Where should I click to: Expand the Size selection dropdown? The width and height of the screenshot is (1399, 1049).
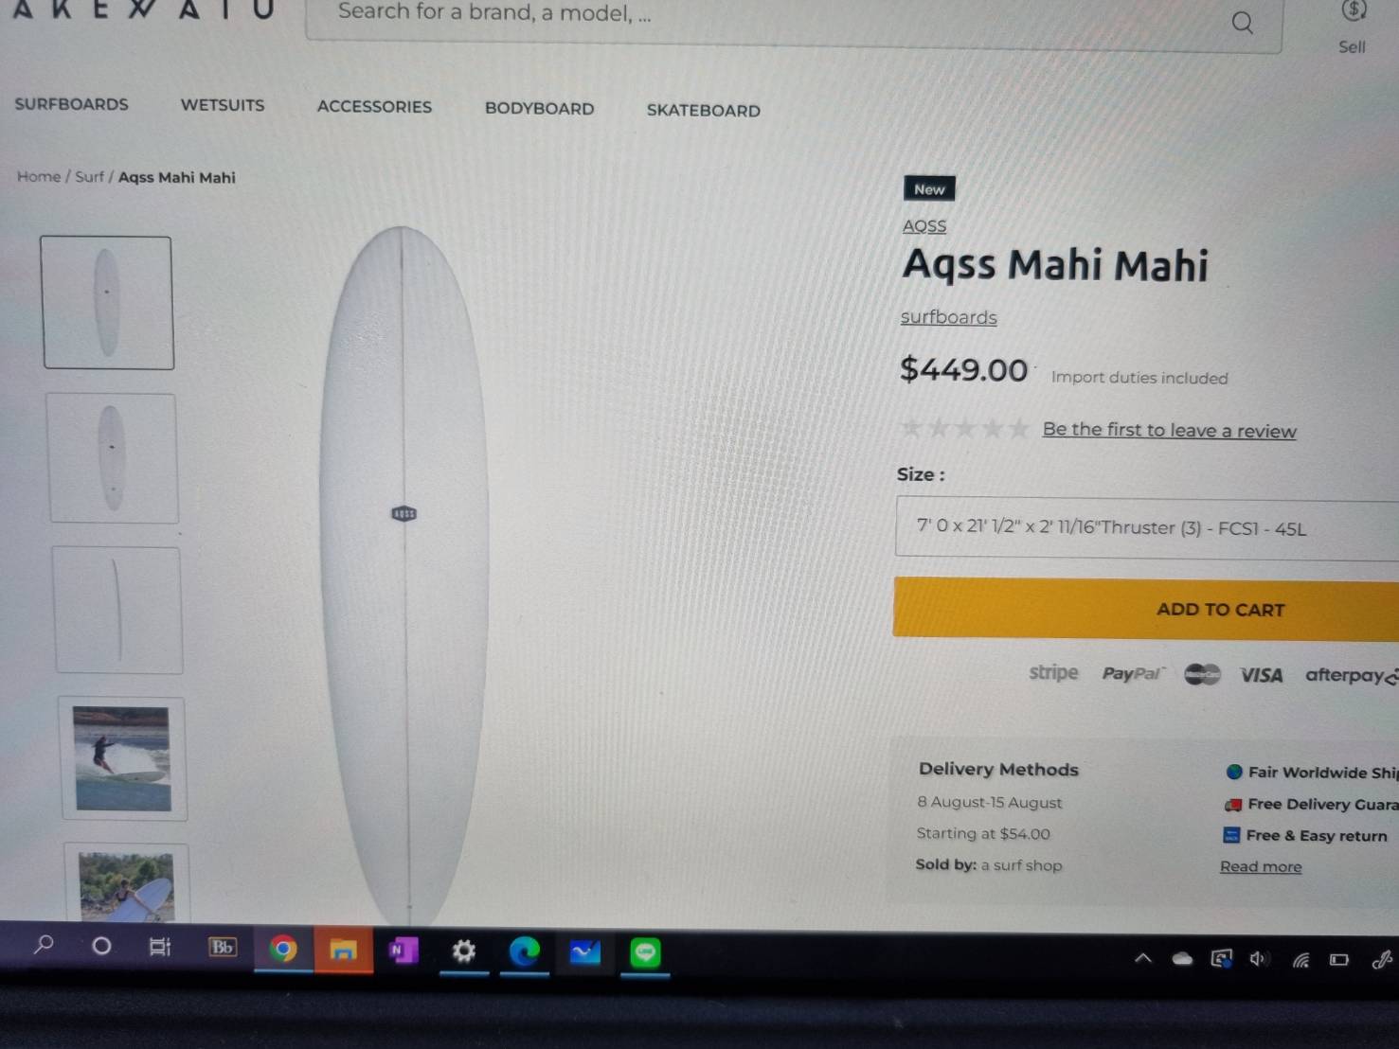click(1146, 528)
